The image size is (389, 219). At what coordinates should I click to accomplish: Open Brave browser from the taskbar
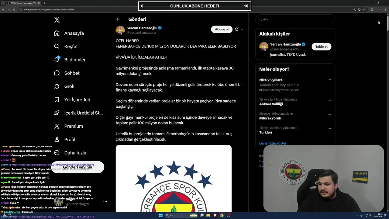[x=215, y=215]
